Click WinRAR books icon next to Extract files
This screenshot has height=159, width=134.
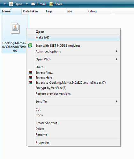pyautogui.click(x=30, y=73)
